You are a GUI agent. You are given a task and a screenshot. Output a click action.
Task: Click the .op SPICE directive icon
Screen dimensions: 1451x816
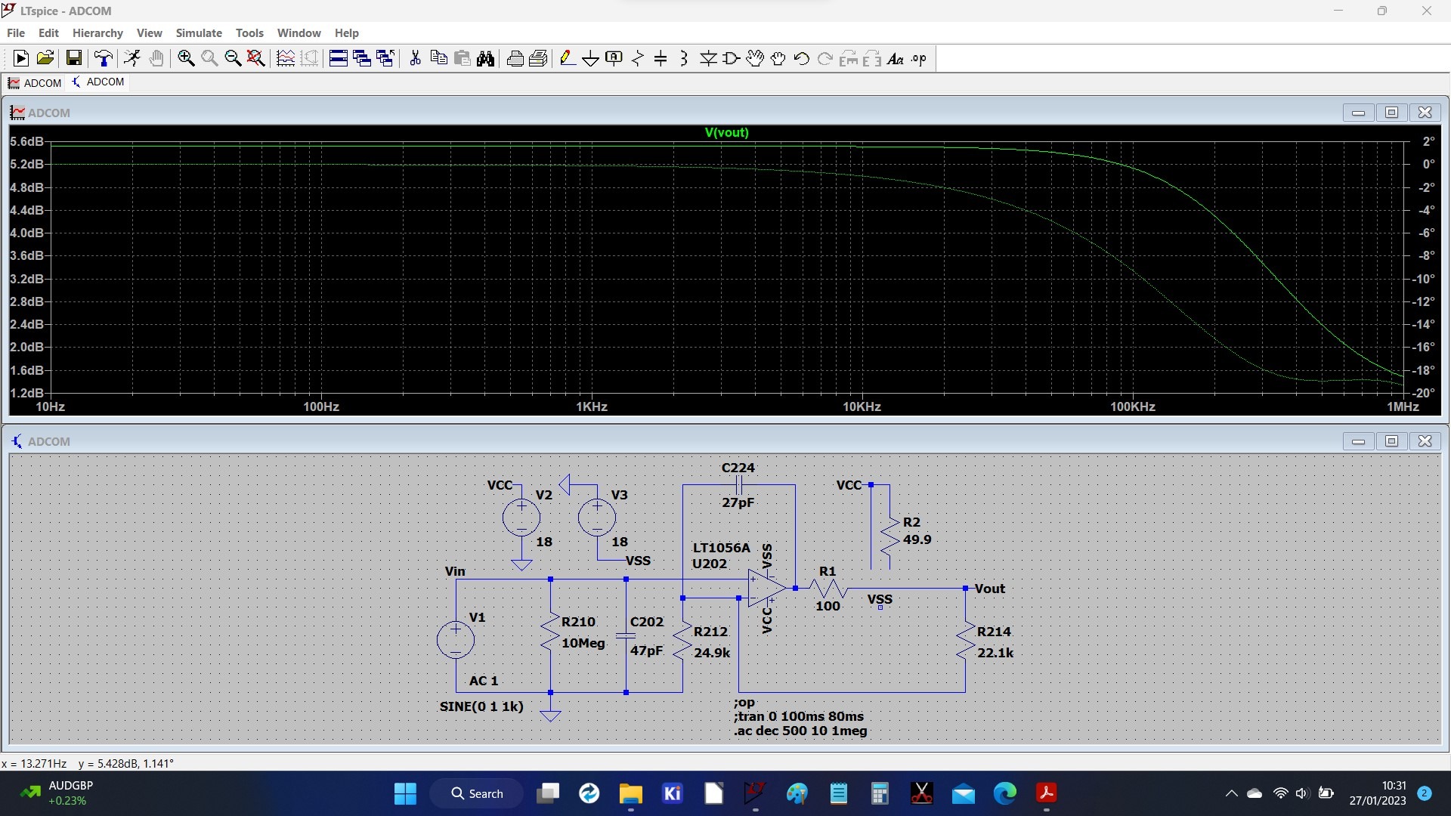tap(919, 58)
